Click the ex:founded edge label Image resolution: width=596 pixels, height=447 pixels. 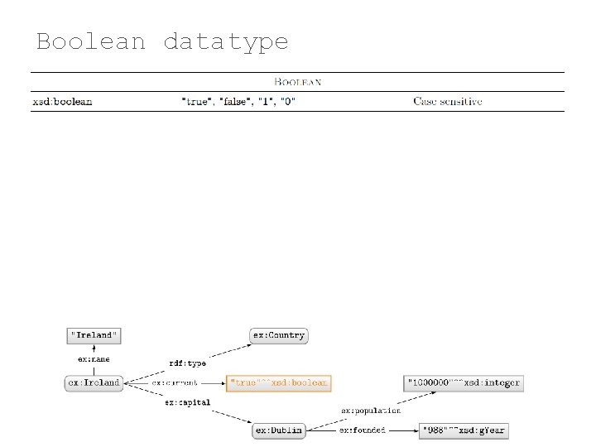363,430
